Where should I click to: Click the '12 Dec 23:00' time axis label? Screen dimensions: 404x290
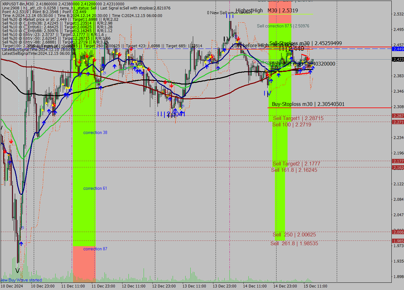pos(164,286)
